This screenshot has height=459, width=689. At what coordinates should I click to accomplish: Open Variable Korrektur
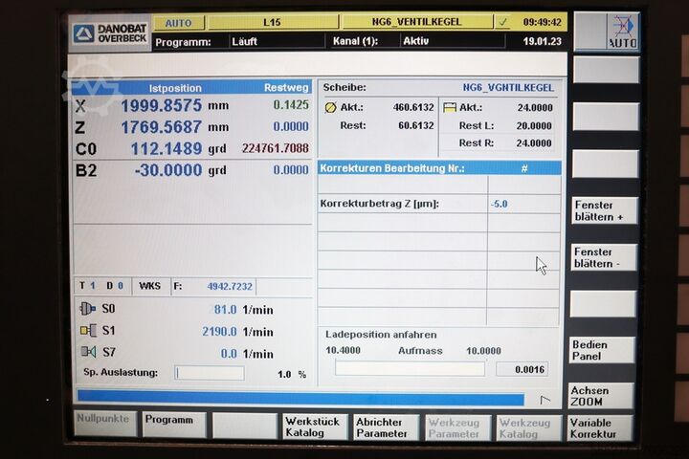pos(603,427)
